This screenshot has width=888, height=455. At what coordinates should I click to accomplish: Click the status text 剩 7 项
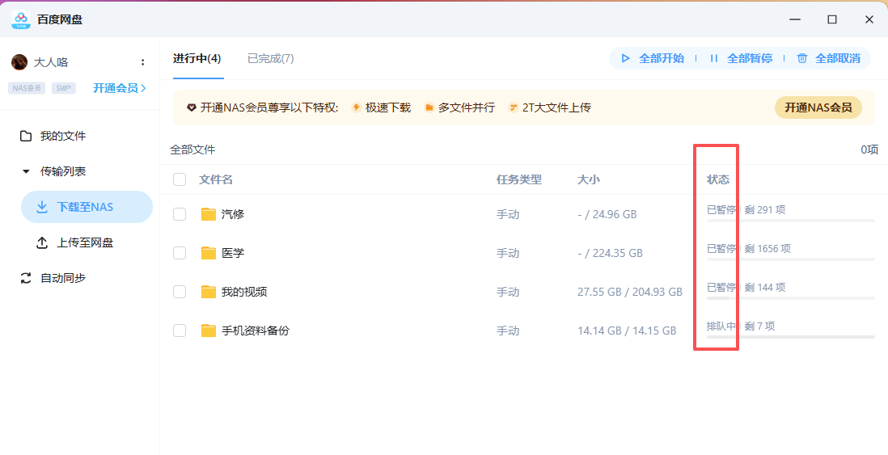tap(759, 326)
